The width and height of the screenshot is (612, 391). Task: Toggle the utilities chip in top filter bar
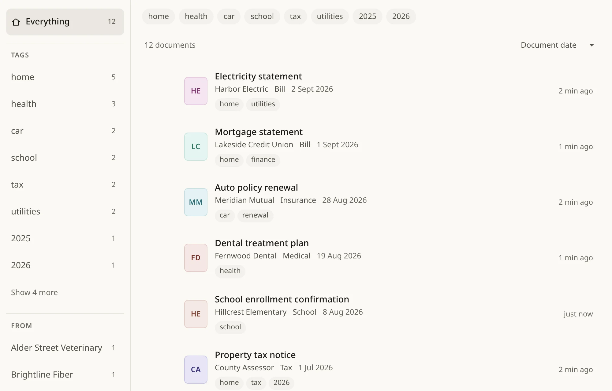(330, 16)
